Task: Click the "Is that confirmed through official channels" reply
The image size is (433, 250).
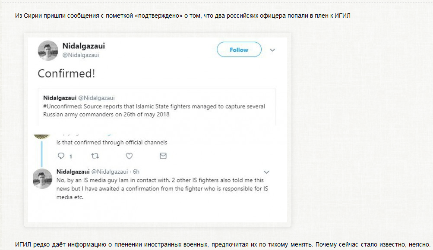Action: pyautogui.click(x=112, y=142)
